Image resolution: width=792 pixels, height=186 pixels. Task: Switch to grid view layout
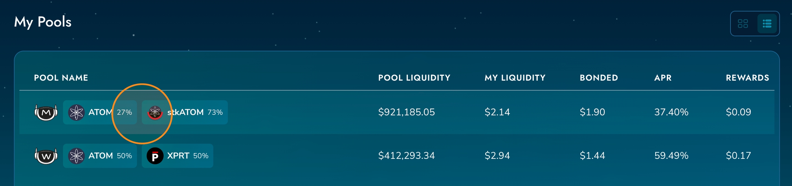tap(743, 24)
